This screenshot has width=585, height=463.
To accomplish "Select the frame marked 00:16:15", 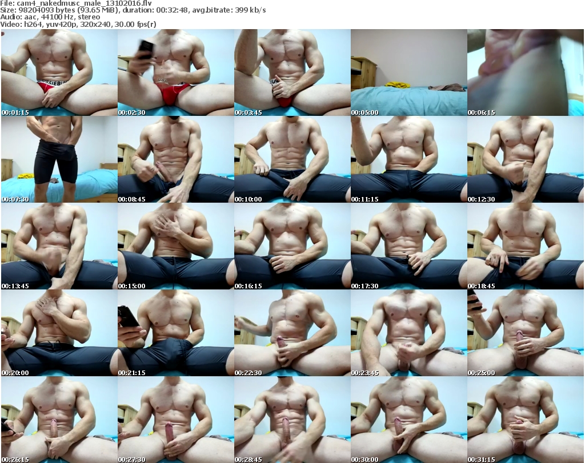I will pyautogui.click(x=292, y=246).
